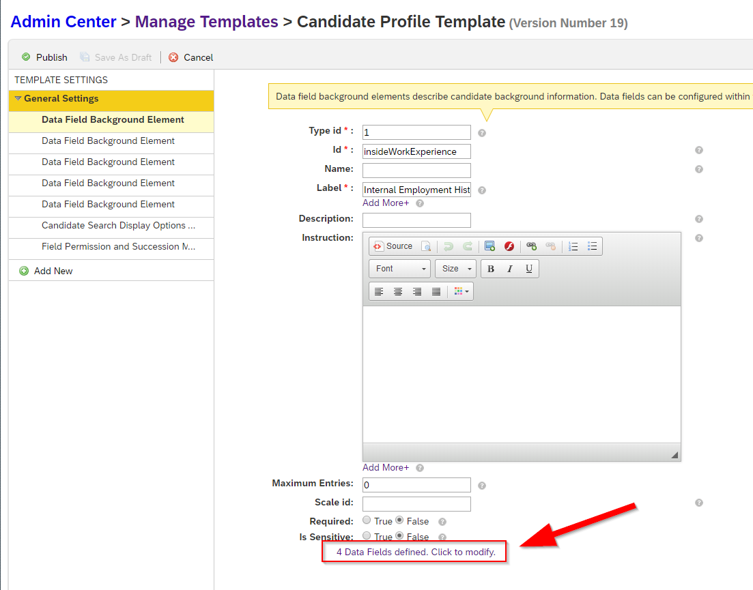Image resolution: width=753 pixels, height=590 pixels.
Task: Click help icon for Instruction editor
Action: click(x=699, y=239)
